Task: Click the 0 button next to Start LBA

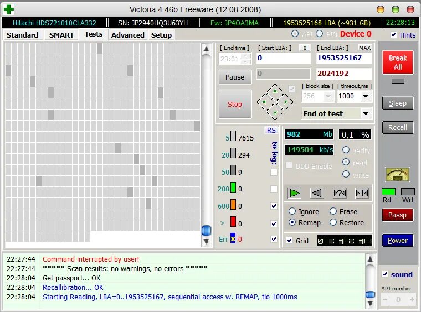Action: click(x=305, y=48)
